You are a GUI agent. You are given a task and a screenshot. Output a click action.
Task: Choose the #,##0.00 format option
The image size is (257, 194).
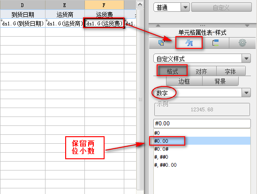(202, 165)
